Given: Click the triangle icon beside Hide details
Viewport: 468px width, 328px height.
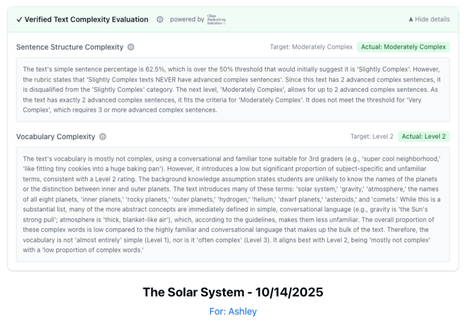Looking at the screenshot, I should 411,19.
